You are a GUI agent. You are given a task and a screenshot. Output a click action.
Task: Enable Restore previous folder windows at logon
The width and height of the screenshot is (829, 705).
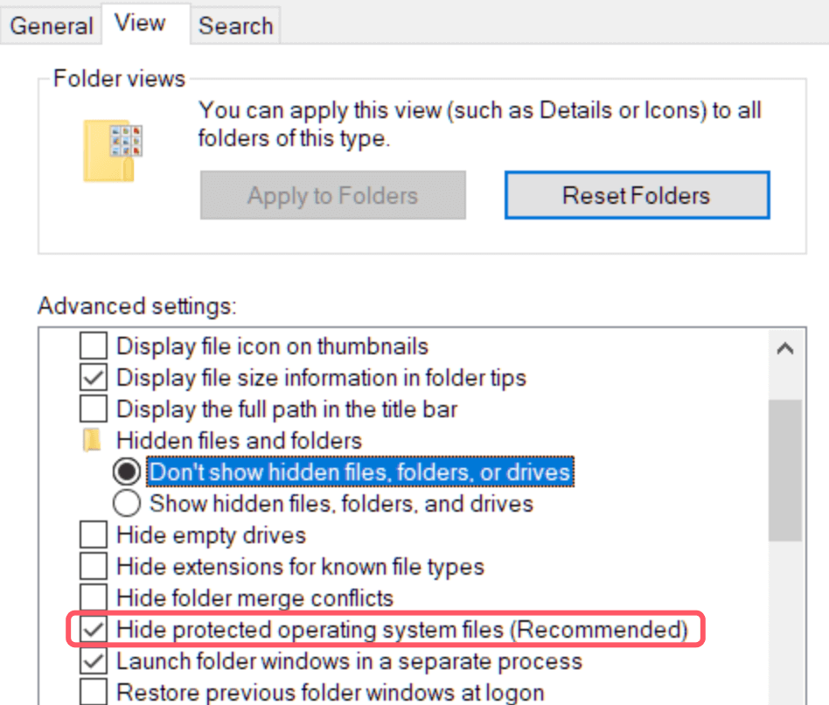(92, 692)
